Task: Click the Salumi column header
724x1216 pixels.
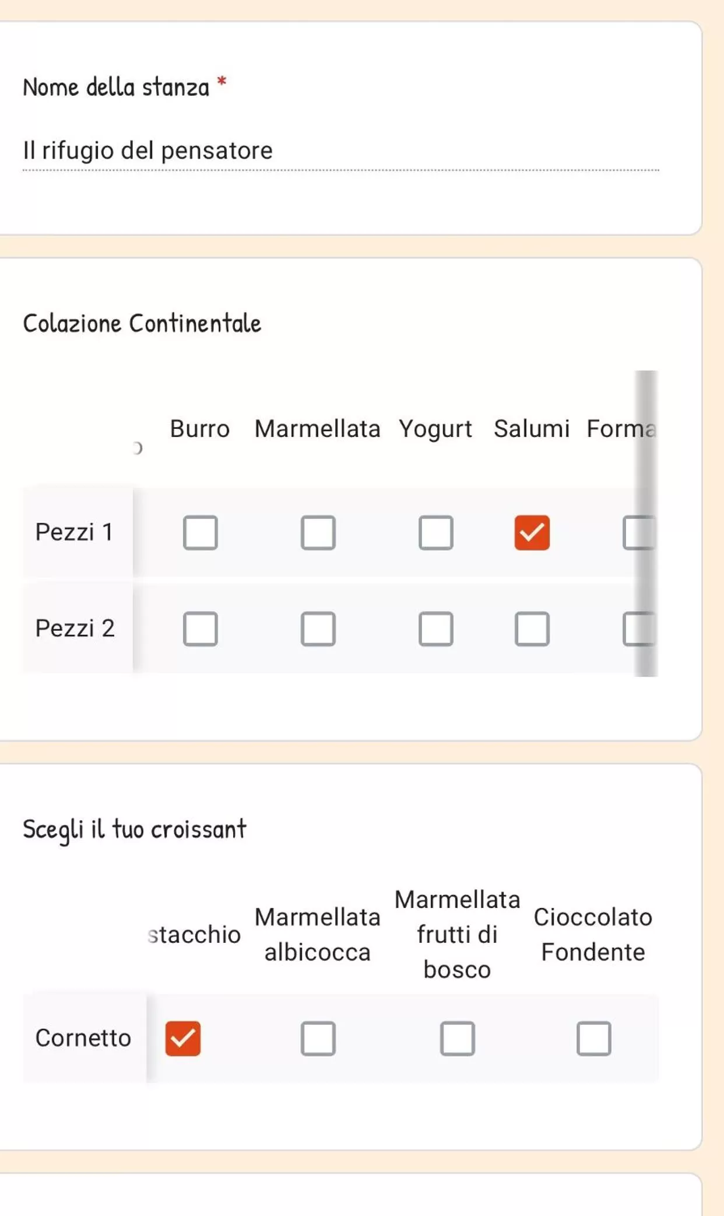Action: click(x=531, y=429)
